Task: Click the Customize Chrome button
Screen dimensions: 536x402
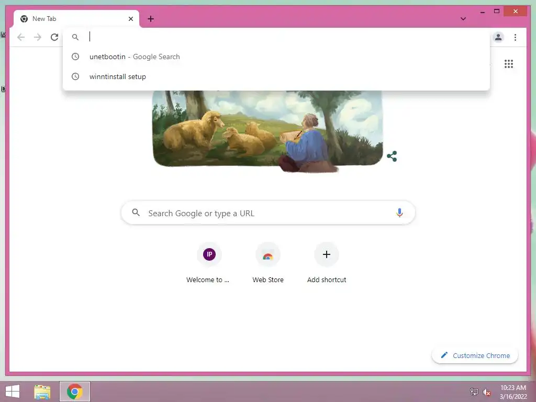Action: (x=475, y=355)
